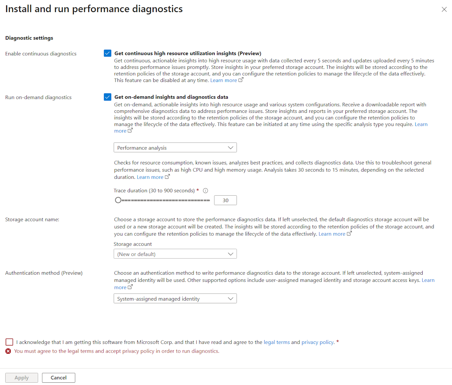Click the Apply button
This screenshot has height=385, width=452.
[x=21, y=377]
